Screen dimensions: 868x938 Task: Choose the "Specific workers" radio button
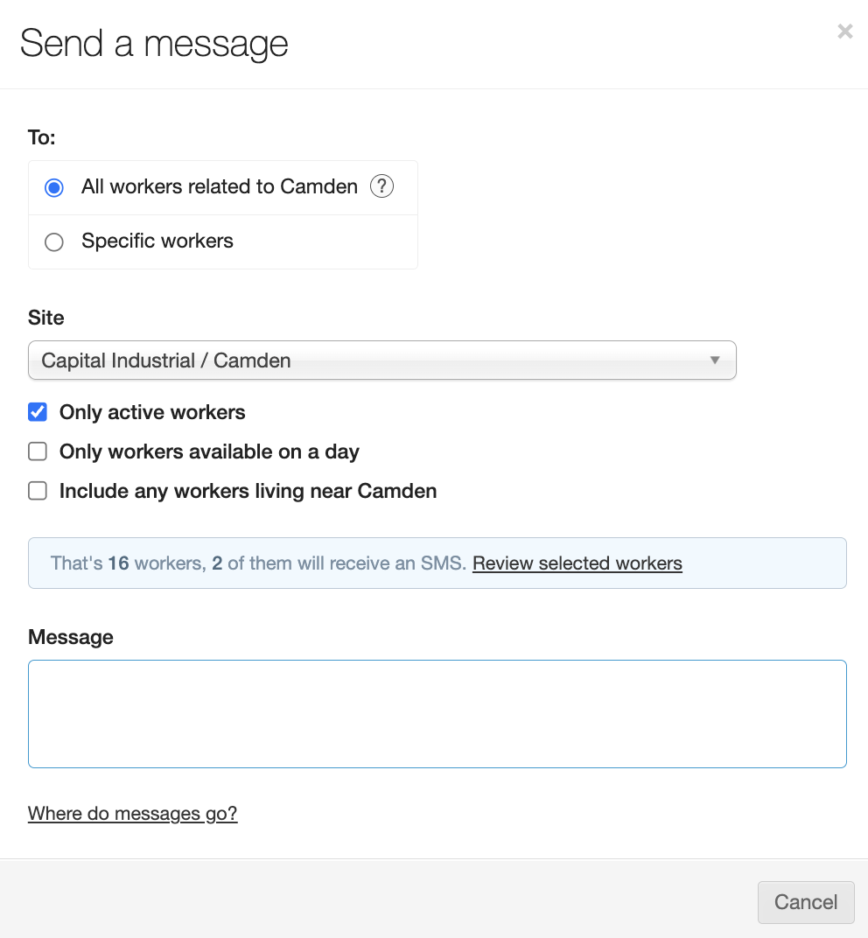tap(54, 241)
